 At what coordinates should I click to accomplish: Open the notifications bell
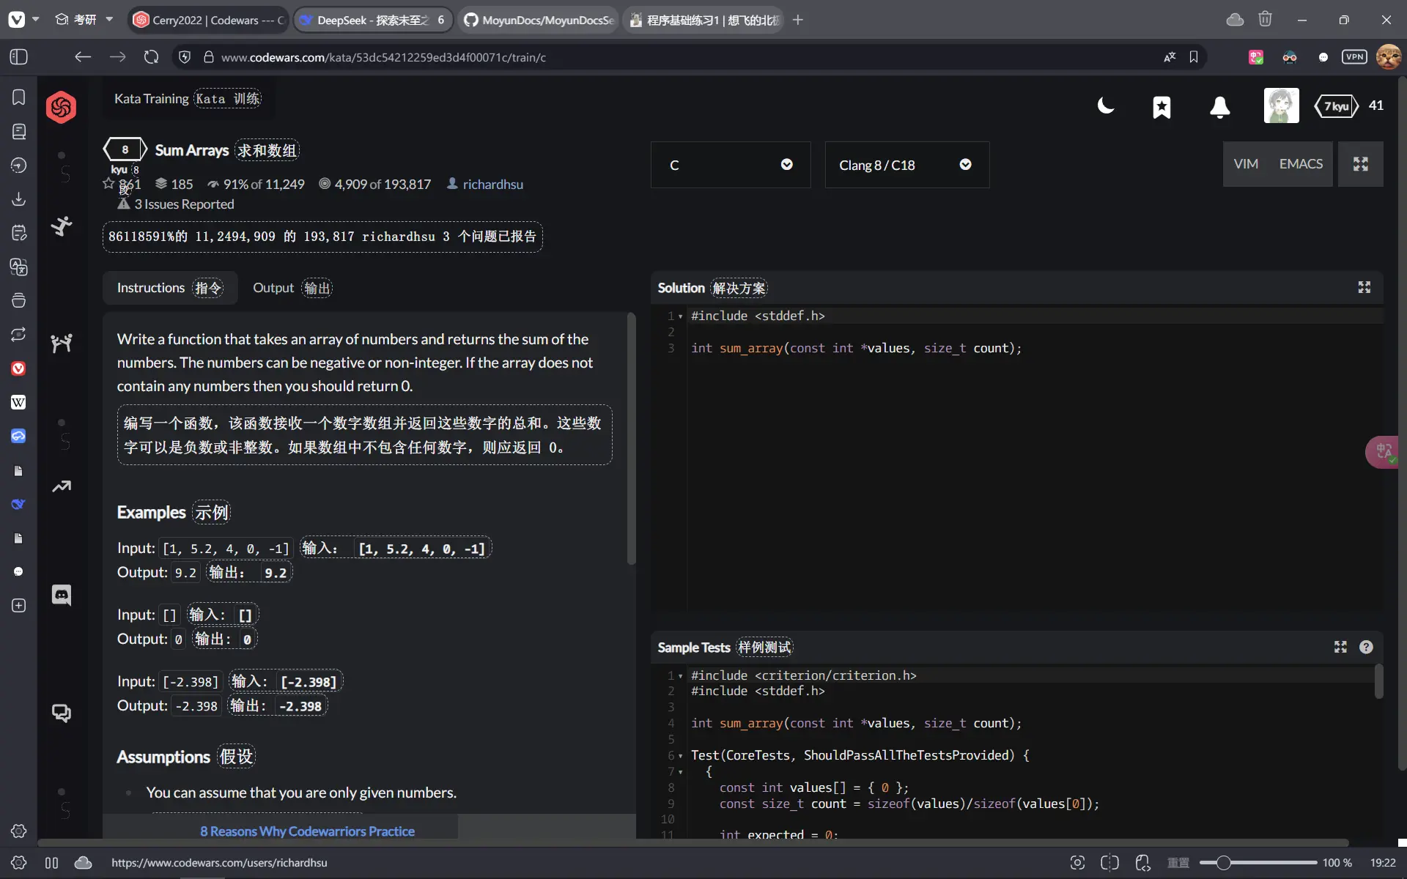pyautogui.click(x=1219, y=107)
